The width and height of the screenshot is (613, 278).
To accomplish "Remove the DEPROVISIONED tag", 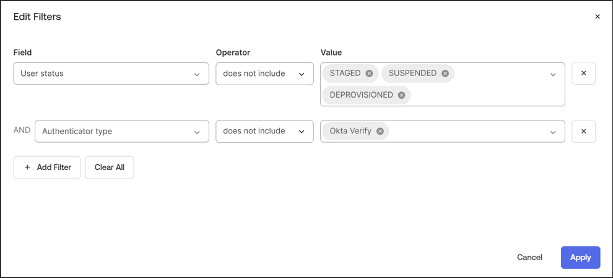I will (x=402, y=95).
